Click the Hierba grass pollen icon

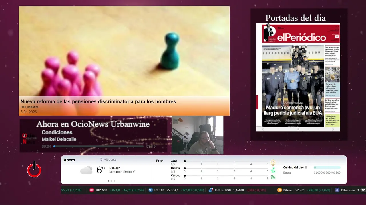pos(273,170)
